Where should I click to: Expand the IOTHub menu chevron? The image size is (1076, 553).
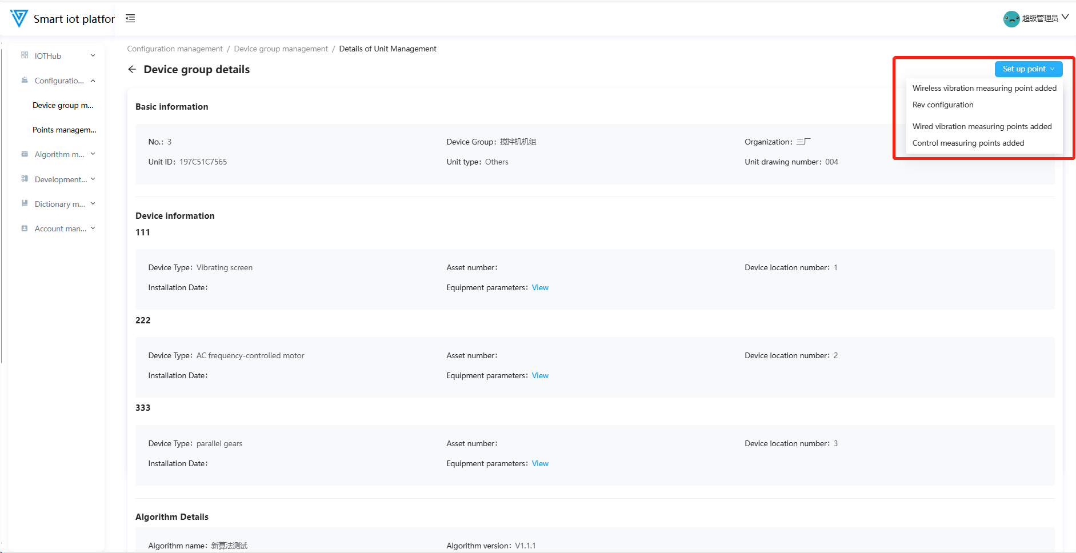(93, 55)
